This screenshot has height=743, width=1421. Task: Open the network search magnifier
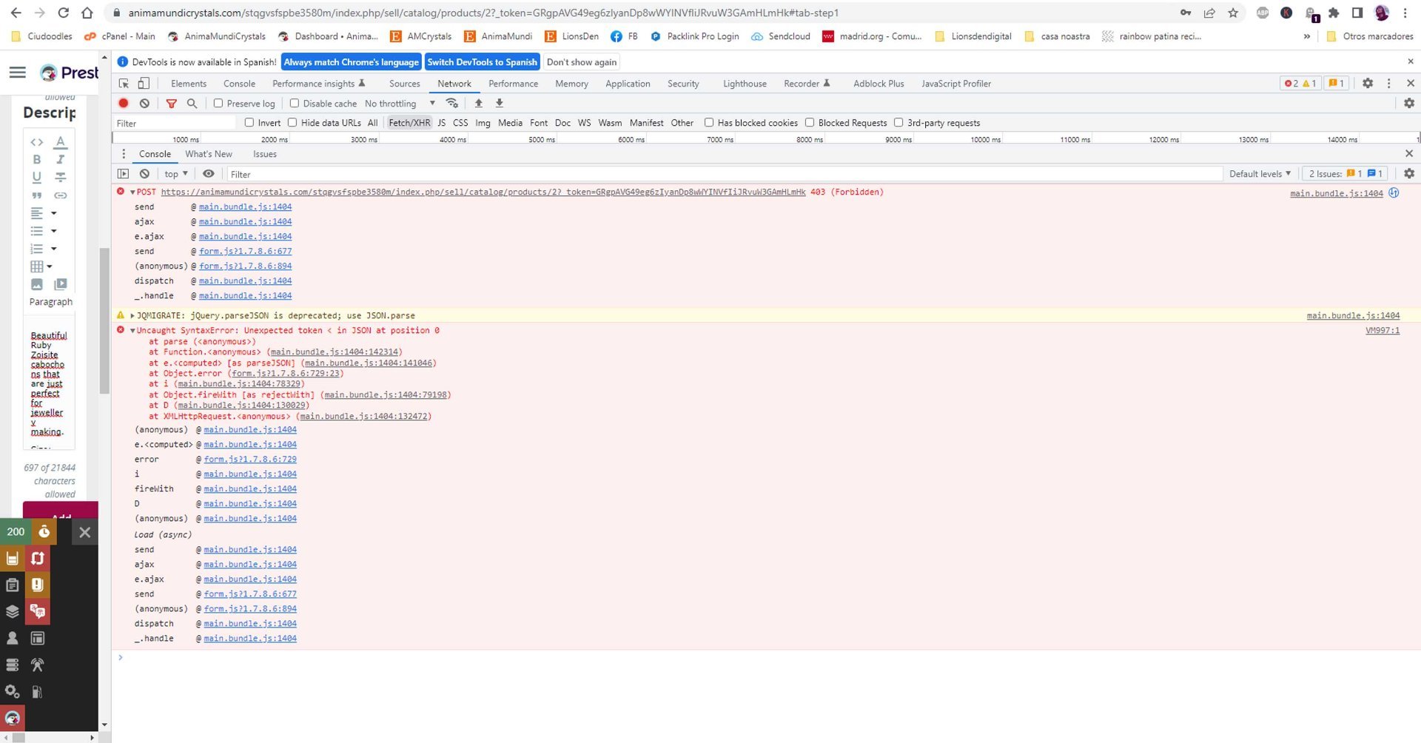tap(192, 104)
